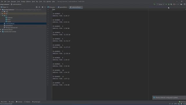Click the Build project hammer icon
Screen dimensions: 186x105
[x=154, y=4]
